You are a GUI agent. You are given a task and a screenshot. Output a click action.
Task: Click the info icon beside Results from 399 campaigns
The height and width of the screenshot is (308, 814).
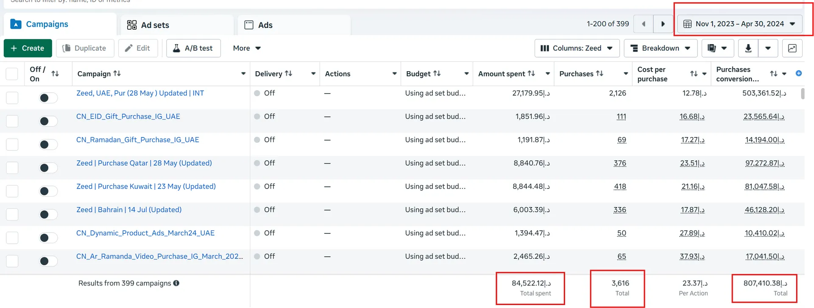click(x=176, y=283)
